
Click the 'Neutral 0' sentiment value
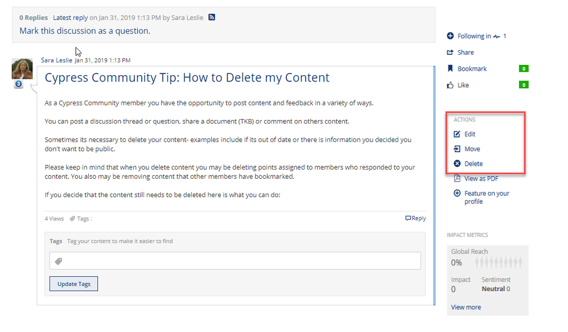pos(496,289)
